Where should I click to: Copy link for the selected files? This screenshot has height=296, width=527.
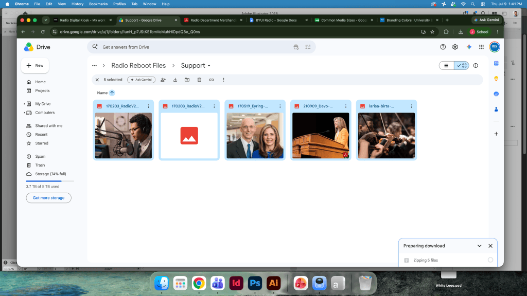[x=212, y=80]
